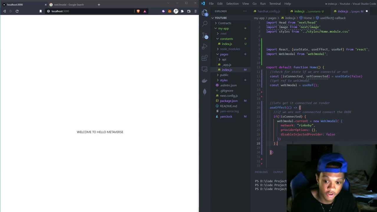Screen dimensions: 377x212
Task: Open the Go menu
Action: point(254,4)
